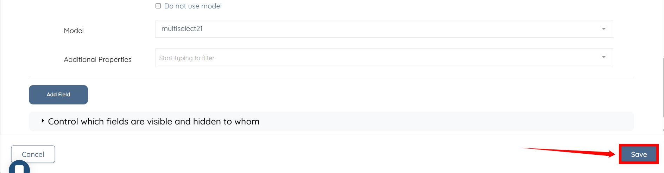Image resolution: width=664 pixels, height=173 pixels.
Task: Check the "Do not use model" checkbox
Action: click(158, 6)
